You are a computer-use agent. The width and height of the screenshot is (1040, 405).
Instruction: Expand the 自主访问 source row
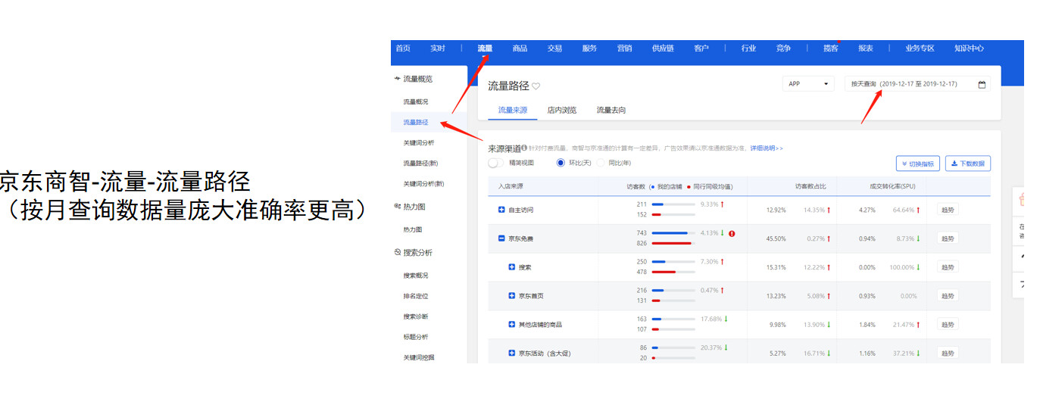[501, 210]
